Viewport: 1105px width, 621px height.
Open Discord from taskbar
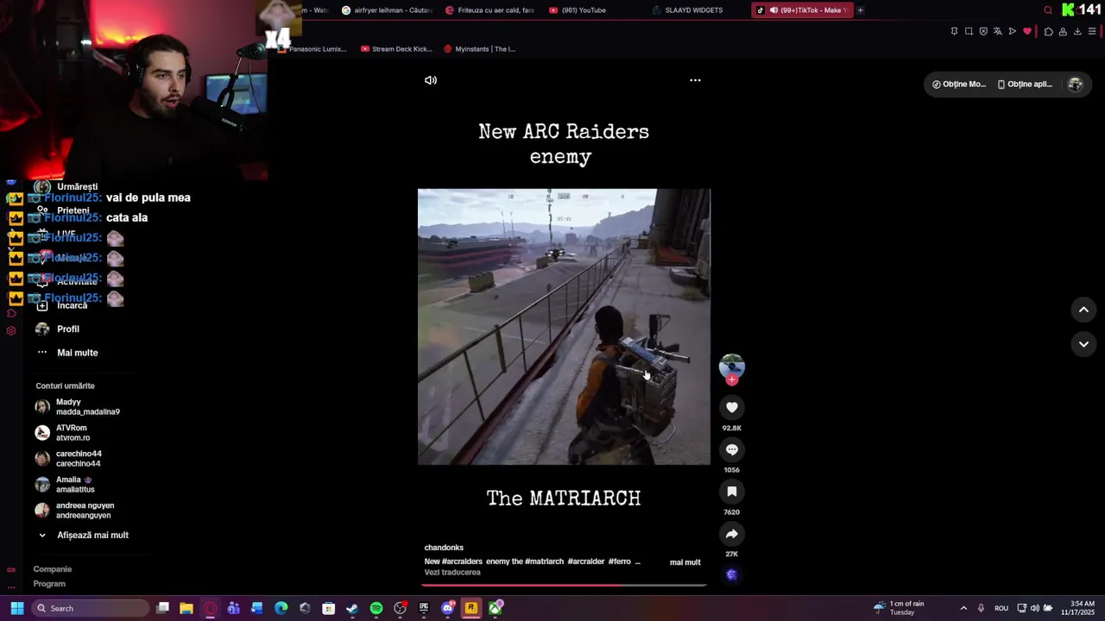pyautogui.click(x=447, y=608)
